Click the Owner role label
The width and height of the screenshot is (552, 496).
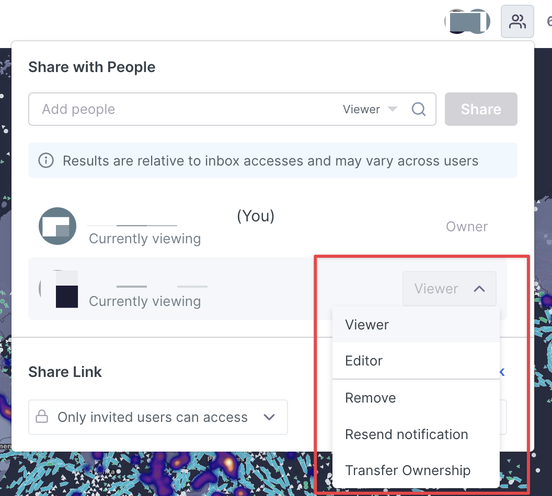tap(466, 227)
